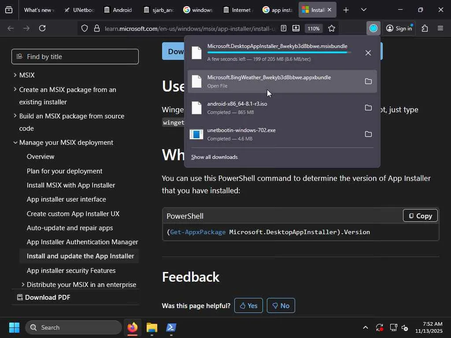The height and width of the screenshot is (338, 451).
Task: Reload the current page
Action: point(42,28)
